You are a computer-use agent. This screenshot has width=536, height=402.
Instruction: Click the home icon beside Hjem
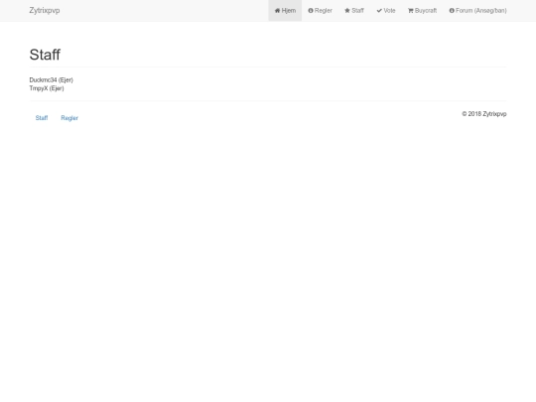(277, 11)
